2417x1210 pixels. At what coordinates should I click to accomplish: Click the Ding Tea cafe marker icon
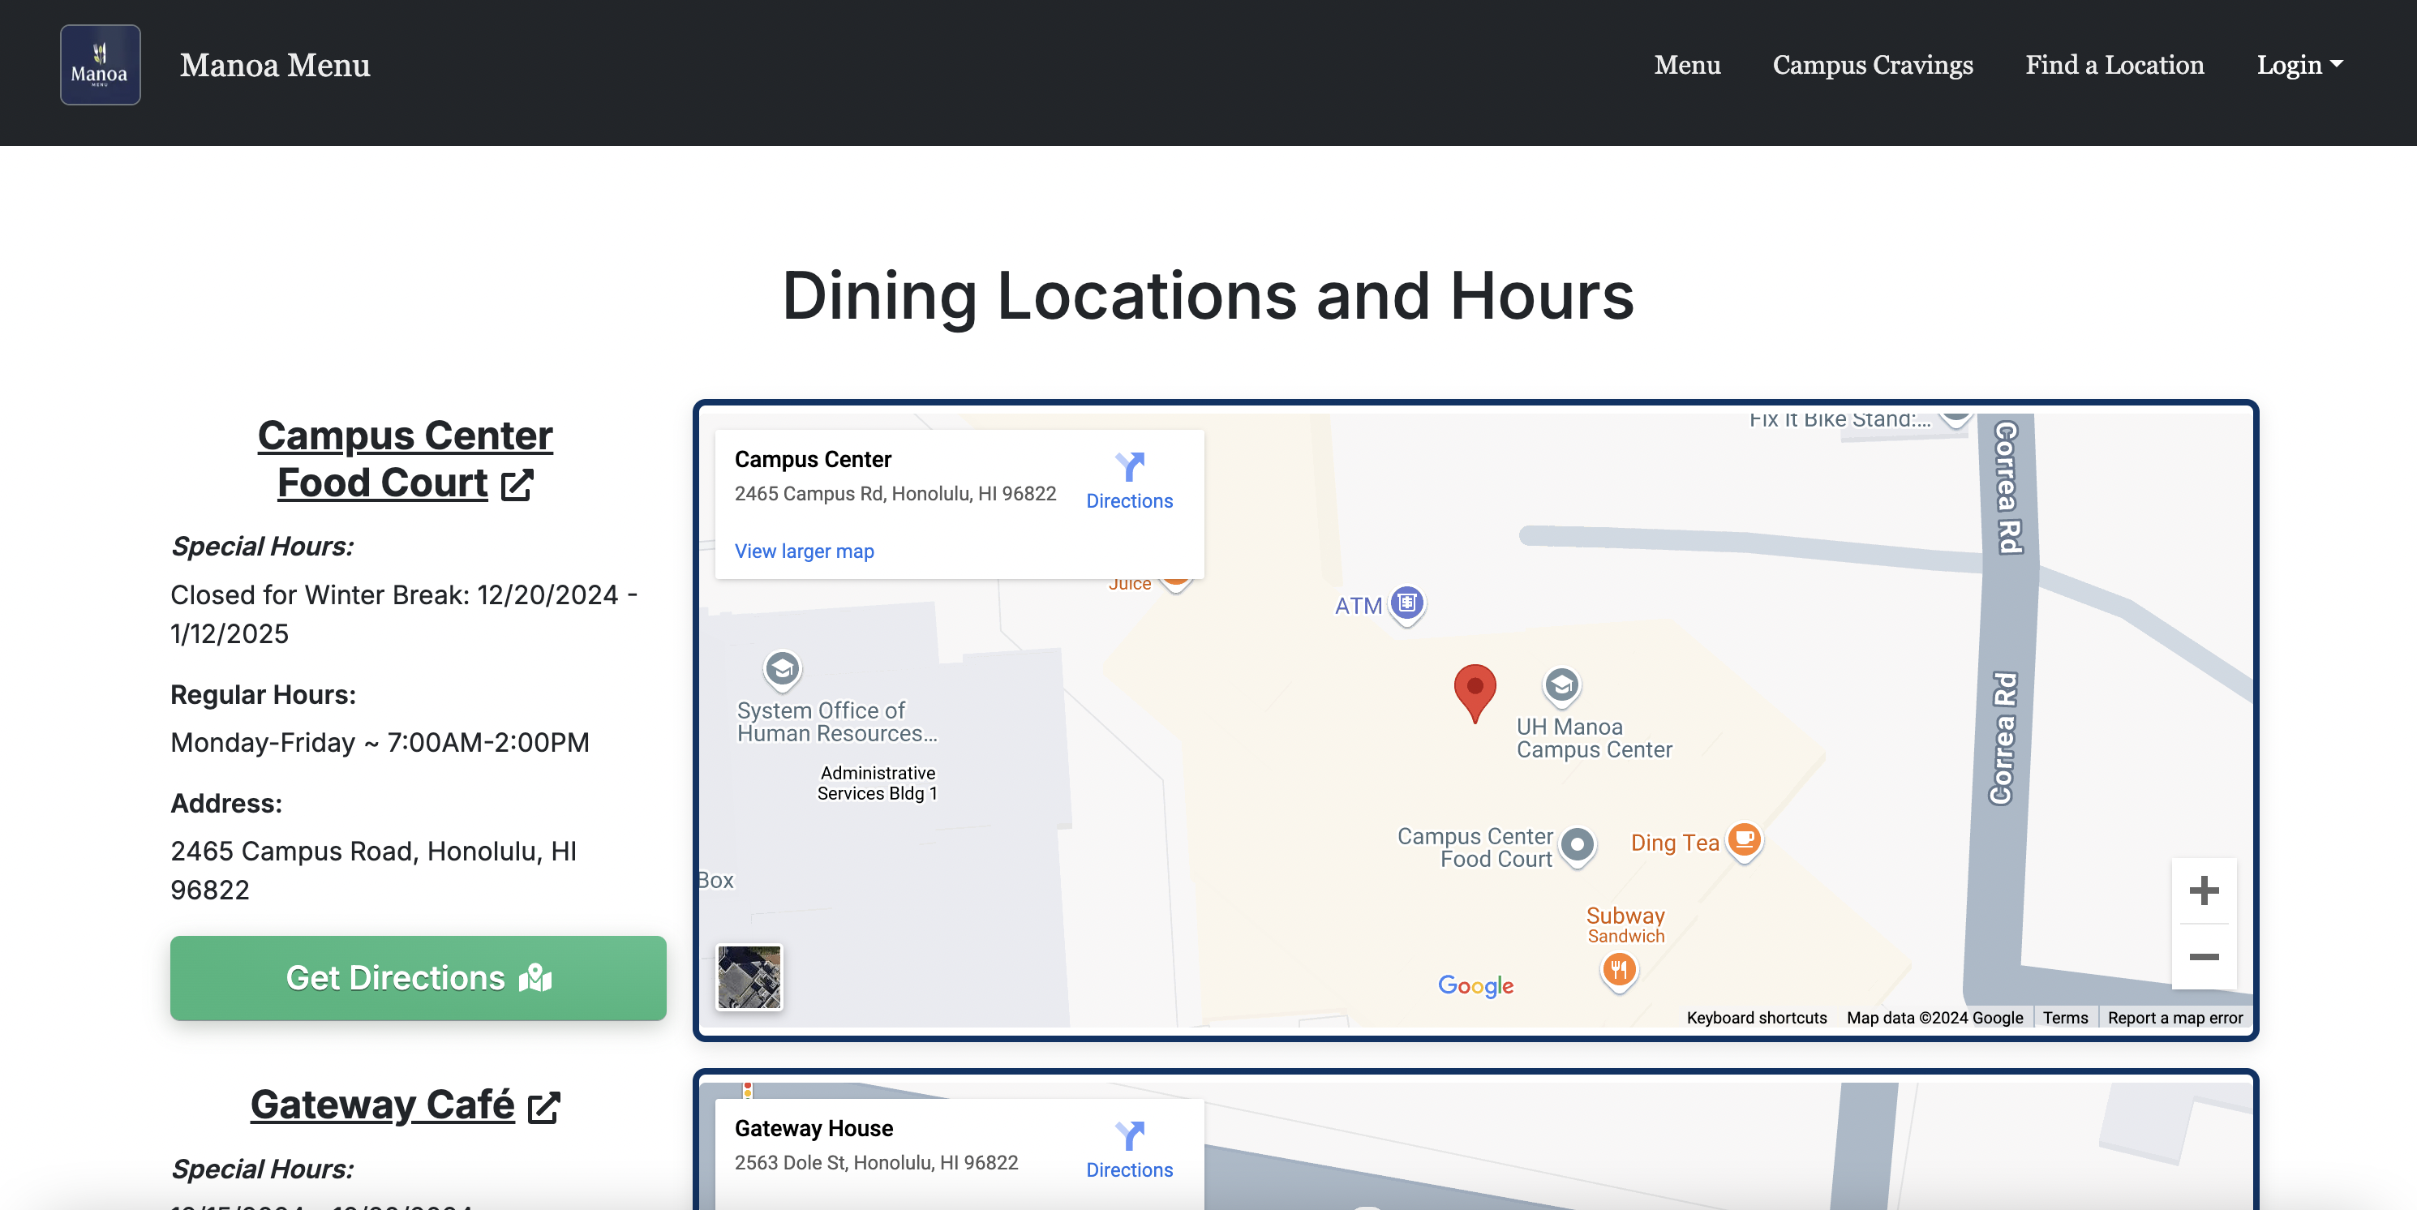point(1745,839)
